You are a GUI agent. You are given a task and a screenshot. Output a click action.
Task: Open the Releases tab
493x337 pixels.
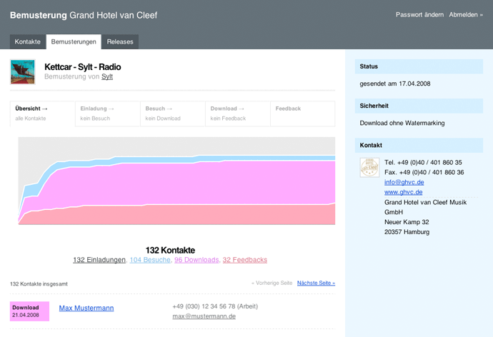120,42
